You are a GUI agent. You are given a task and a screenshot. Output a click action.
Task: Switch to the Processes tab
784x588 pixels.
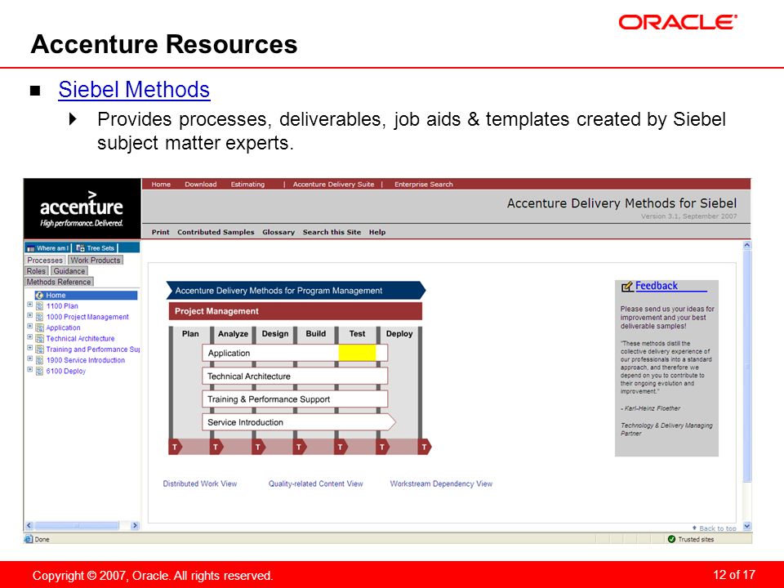point(45,260)
